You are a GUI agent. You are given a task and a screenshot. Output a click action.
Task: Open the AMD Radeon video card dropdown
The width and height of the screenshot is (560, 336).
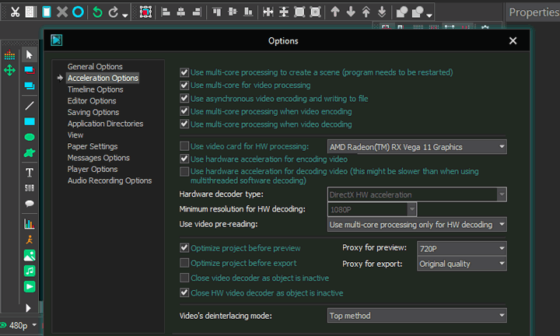pos(417,146)
